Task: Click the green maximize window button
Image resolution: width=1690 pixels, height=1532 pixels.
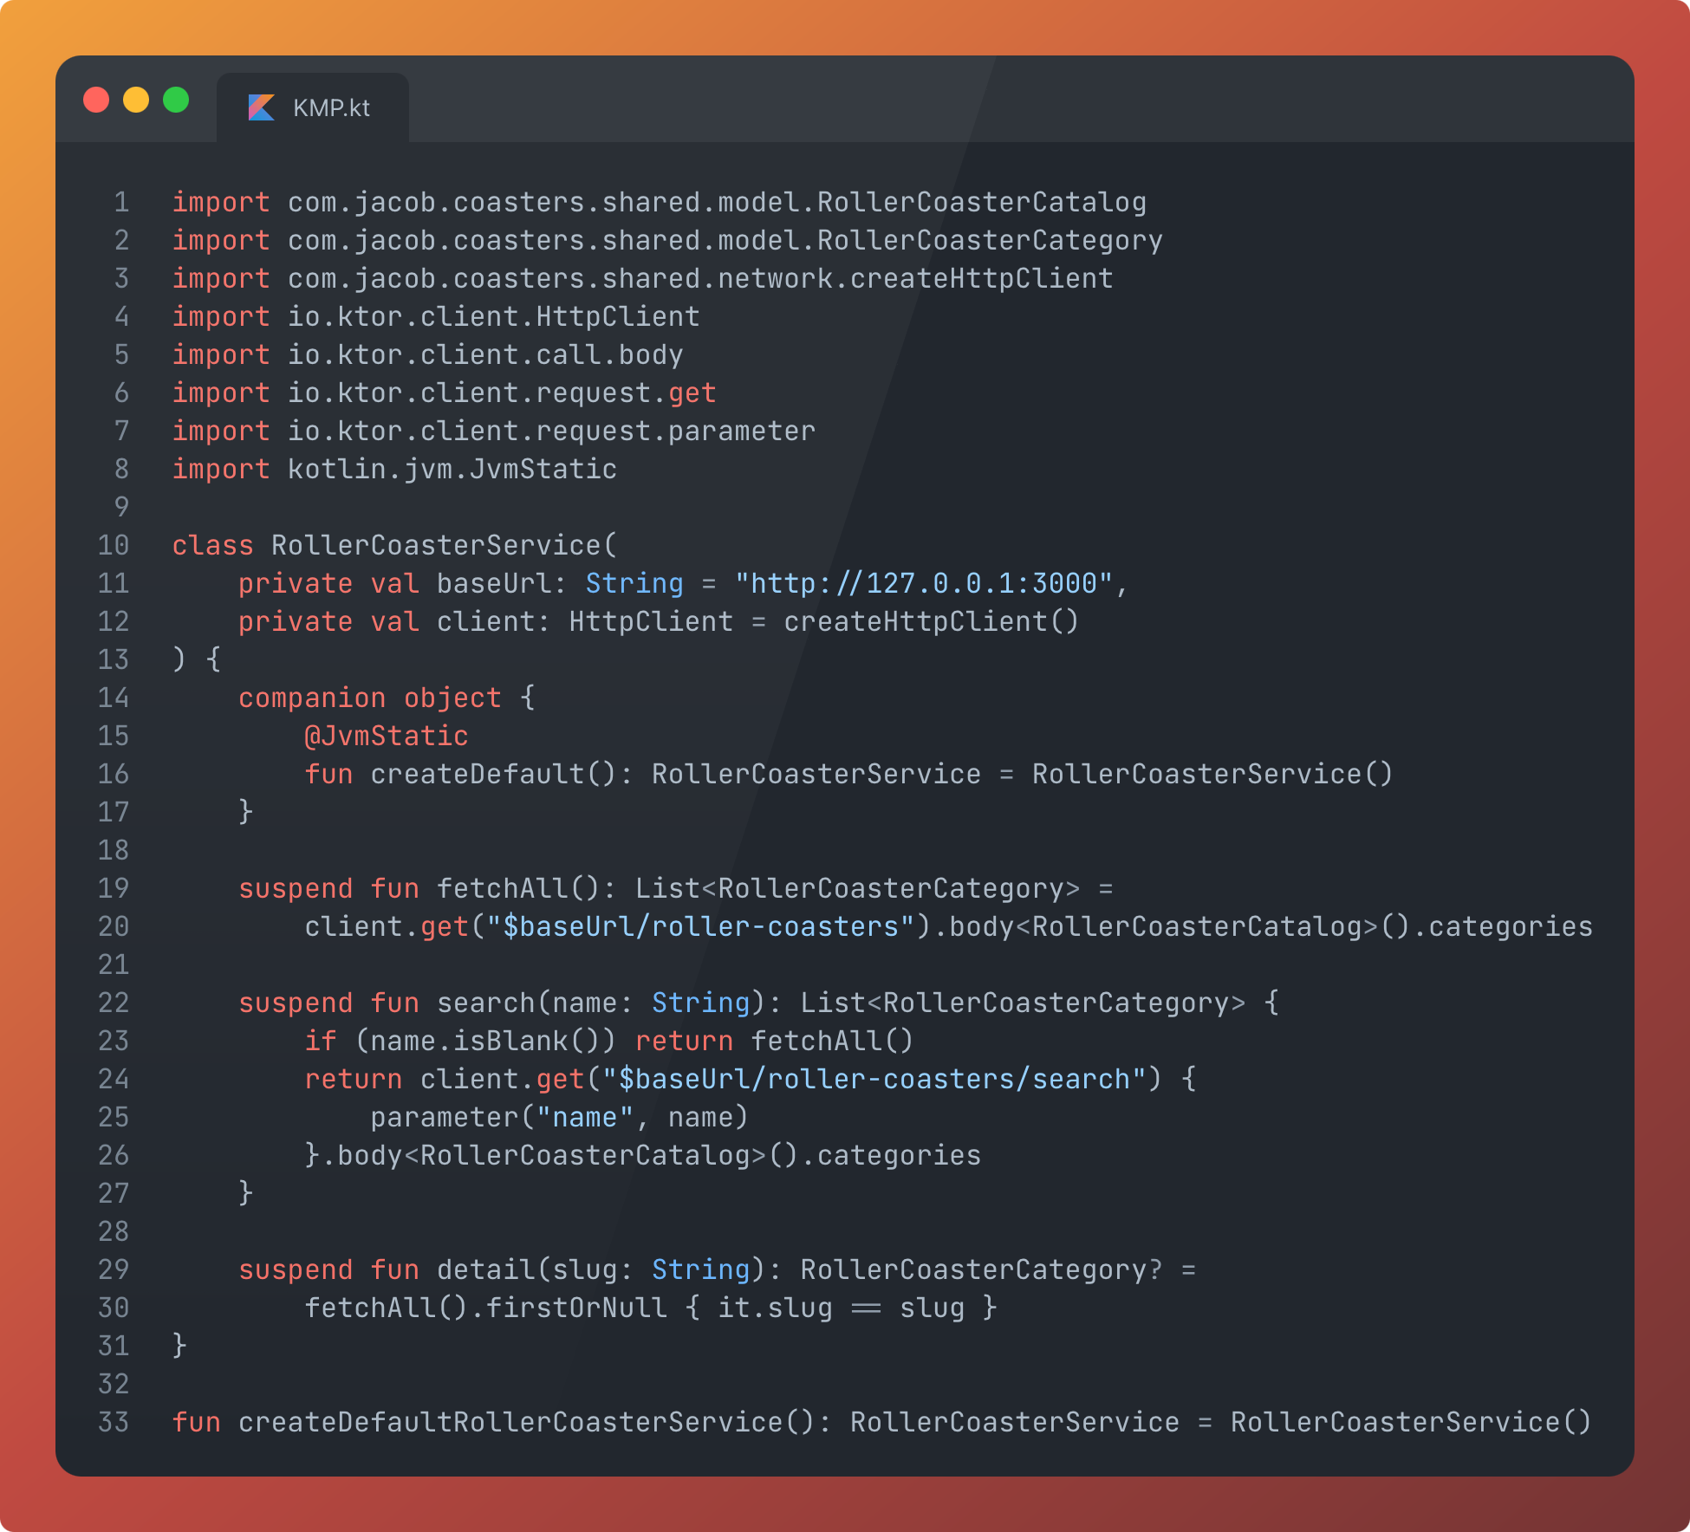Action: tap(176, 100)
